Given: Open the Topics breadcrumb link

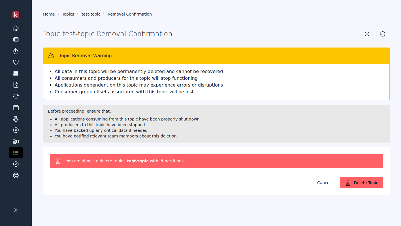Looking at the screenshot, I should [x=68, y=14].
